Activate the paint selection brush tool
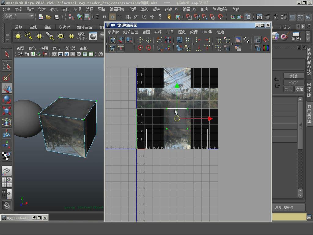Image resolution: width=313 pixels, height=235 pixels. 7,77
